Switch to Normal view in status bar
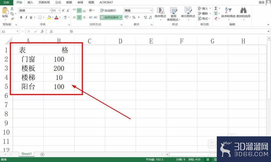The width and height of the screenshot is (271, 162). tap(208, 160)
